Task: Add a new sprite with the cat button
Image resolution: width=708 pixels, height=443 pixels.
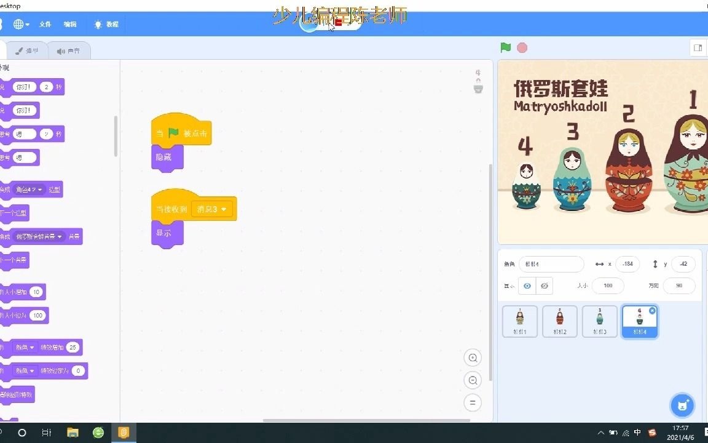Action: coord(682,405)
